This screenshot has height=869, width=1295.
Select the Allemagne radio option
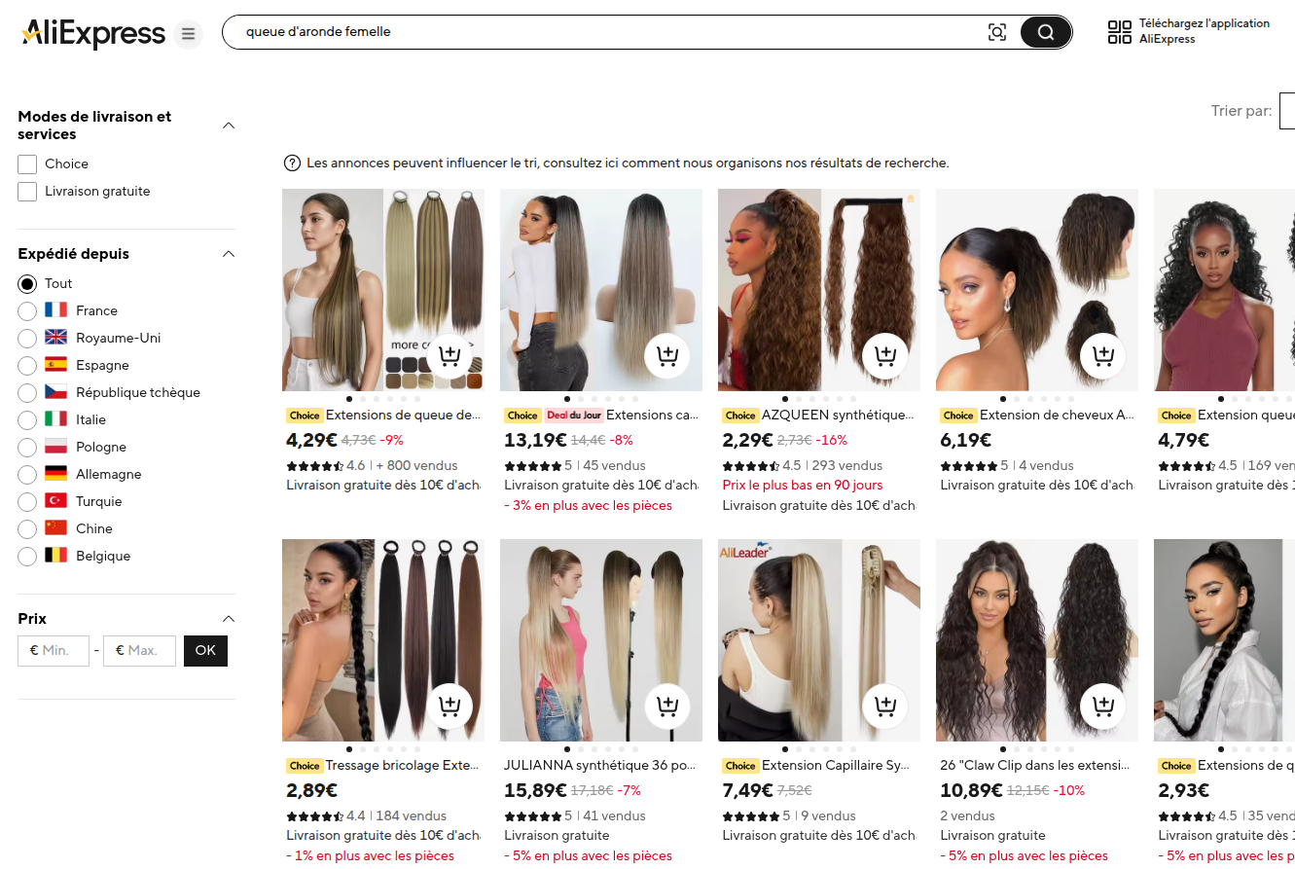point(27,474)
